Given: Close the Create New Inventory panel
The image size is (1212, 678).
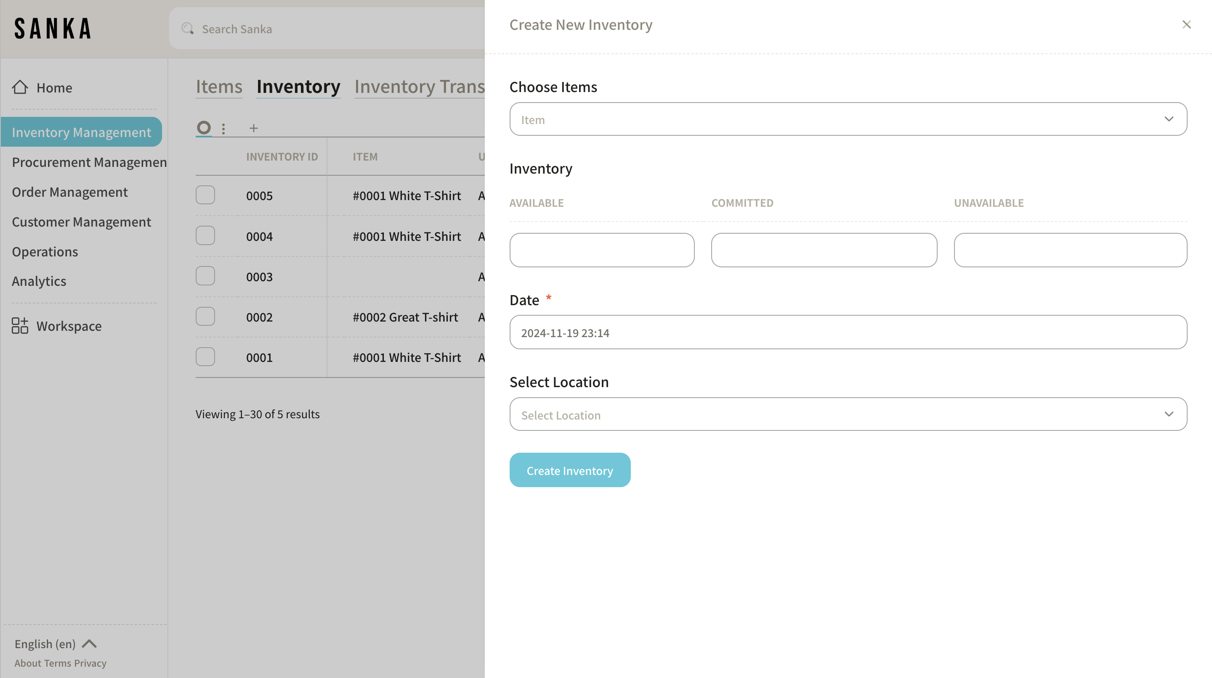Looking at the screenshot, I should point(1186,24).
